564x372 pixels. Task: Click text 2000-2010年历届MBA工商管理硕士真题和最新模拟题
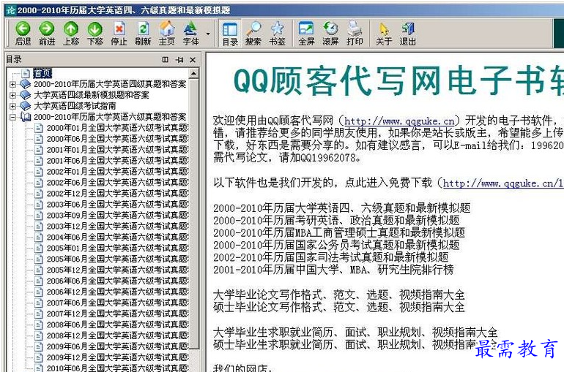(339, 232)
